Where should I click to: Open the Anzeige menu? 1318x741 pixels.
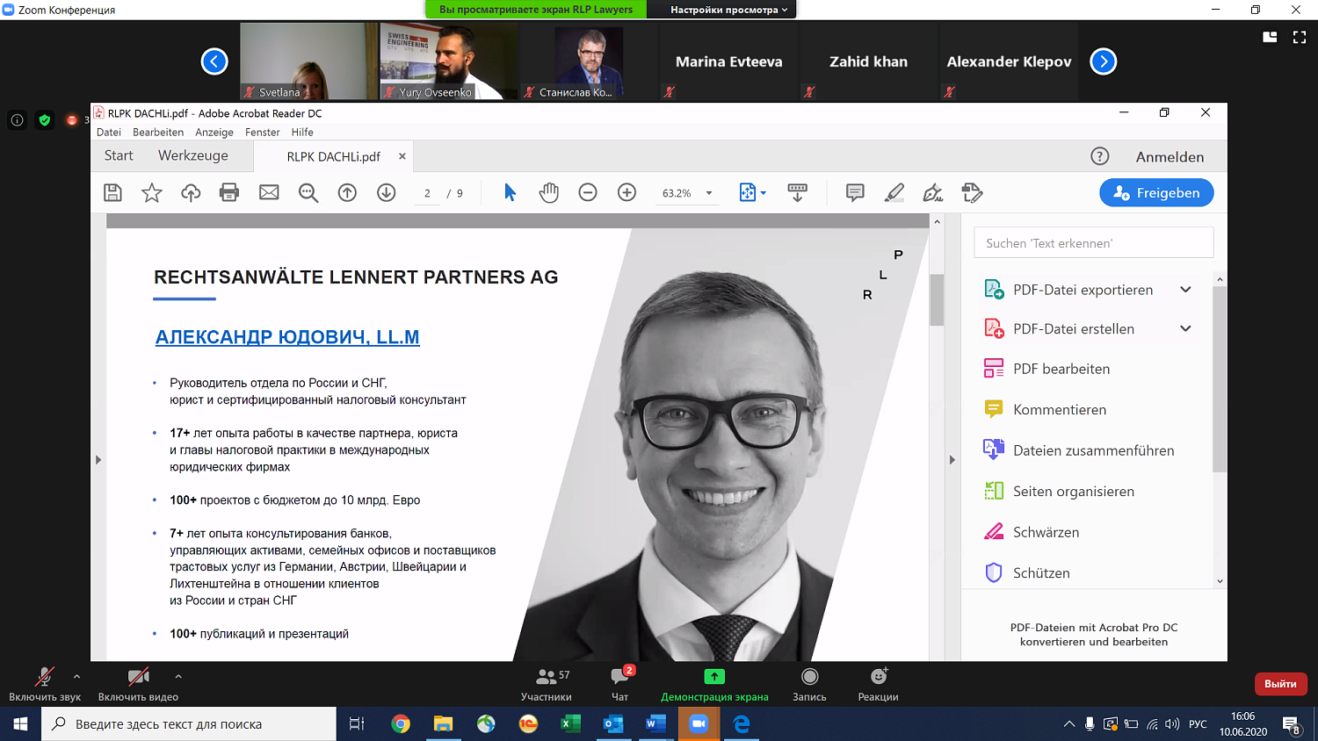(x=214, y=133)
